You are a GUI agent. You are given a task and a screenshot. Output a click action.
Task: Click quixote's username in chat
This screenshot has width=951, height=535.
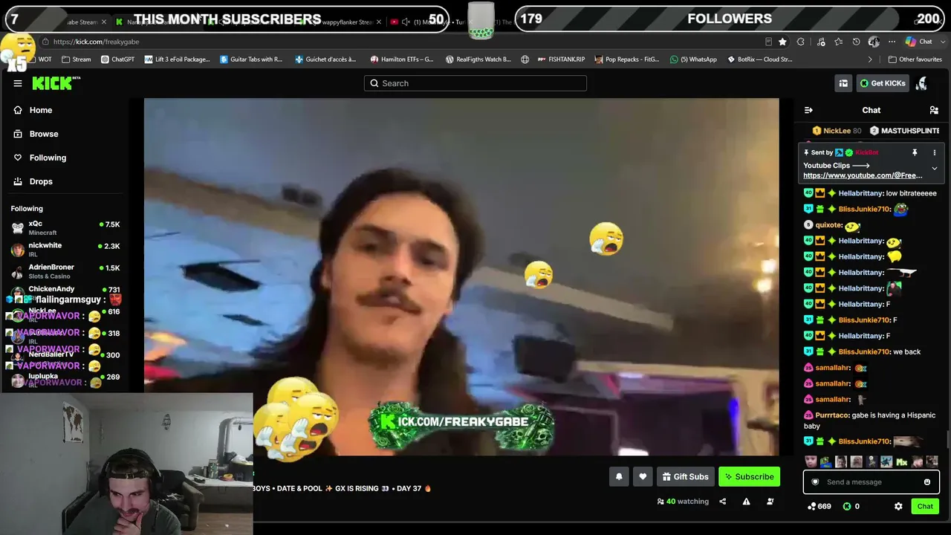tap(829, 225)
